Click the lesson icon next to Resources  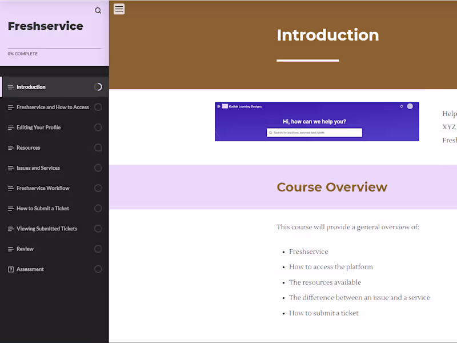click(11, 148)
